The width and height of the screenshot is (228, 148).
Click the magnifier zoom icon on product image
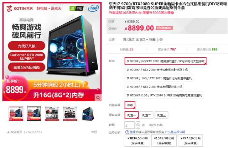tap(98, 98)
